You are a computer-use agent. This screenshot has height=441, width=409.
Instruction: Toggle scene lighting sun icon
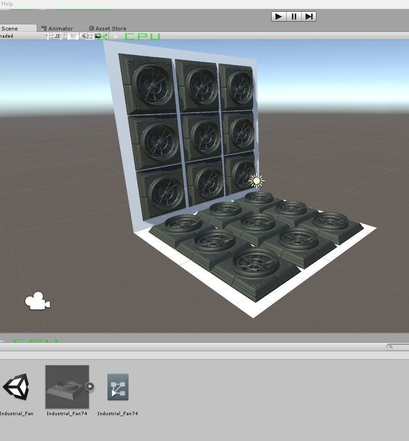73,36
